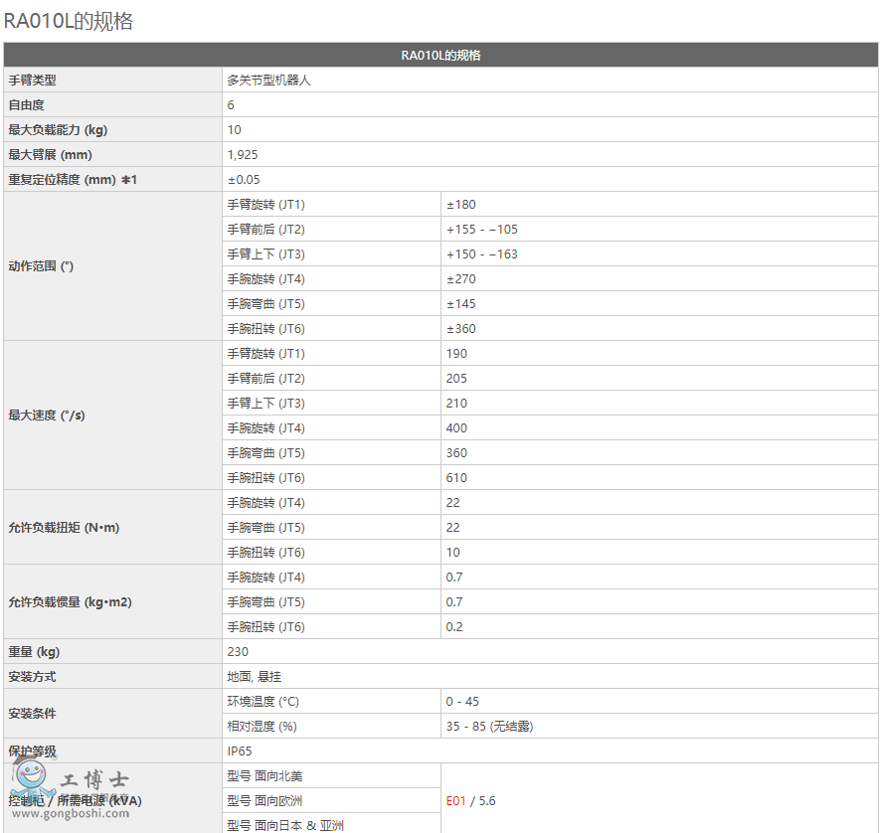Select the 允许负载扭矩 (N•m) category cell
880x833 pixels.
pyautogui.click(x=64, y=528)
